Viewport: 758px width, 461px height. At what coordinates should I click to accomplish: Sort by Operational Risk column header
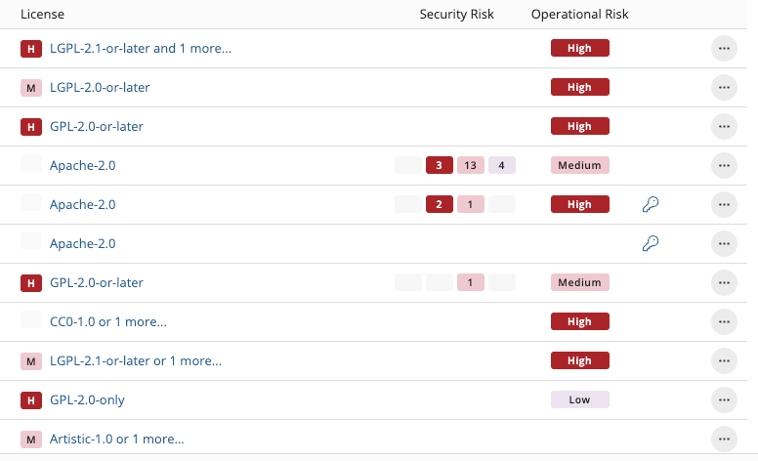[x=579, y=15]
